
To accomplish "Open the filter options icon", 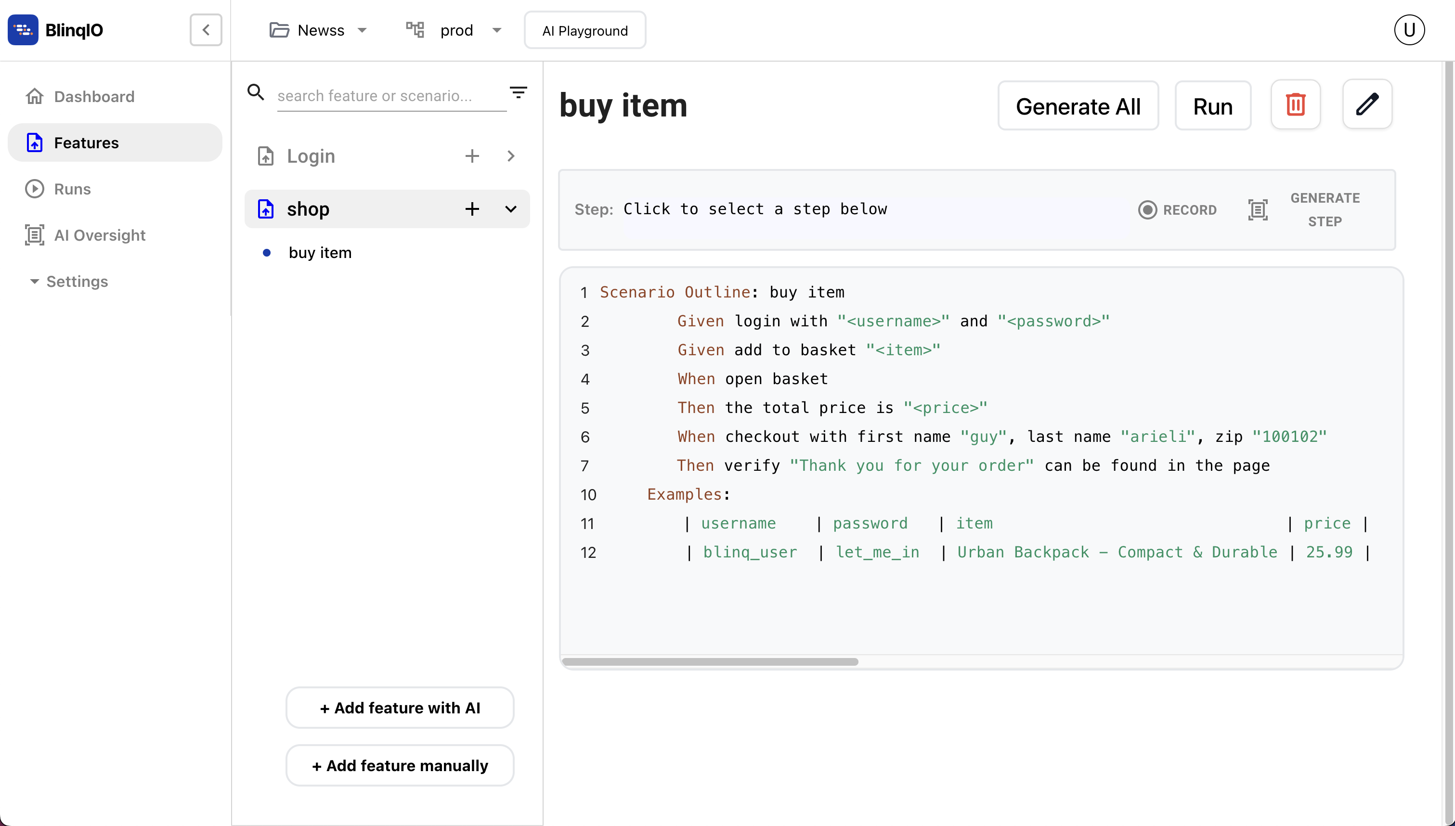I will pos(519,92).
